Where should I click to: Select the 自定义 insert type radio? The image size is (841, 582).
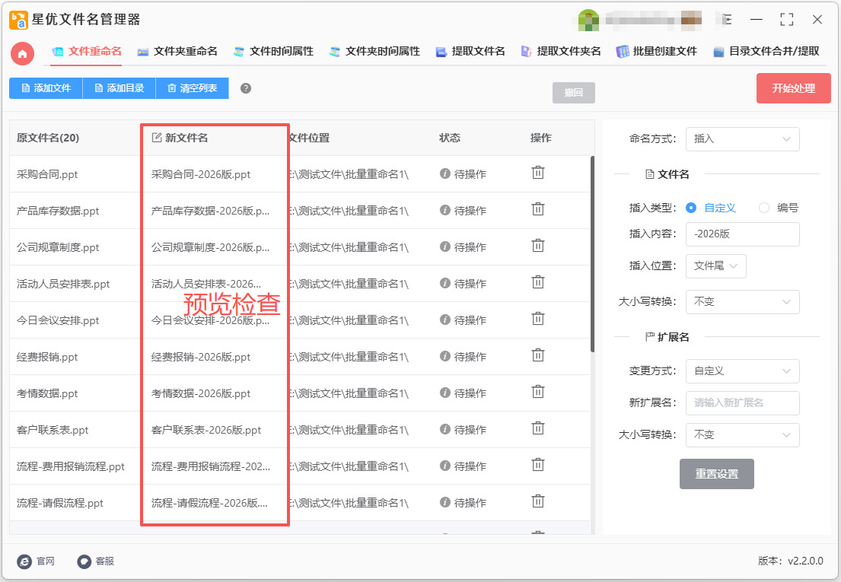[691, 208]
